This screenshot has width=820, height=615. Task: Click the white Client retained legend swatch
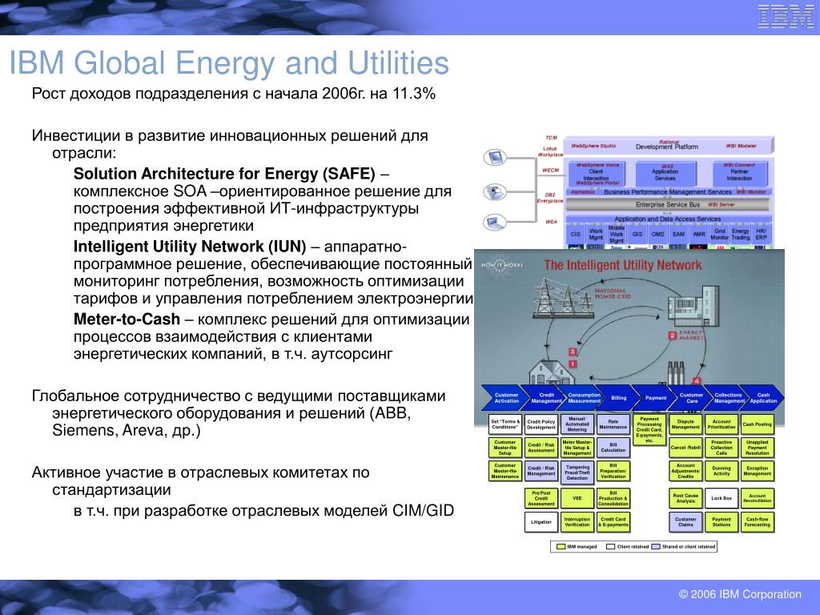610,546
